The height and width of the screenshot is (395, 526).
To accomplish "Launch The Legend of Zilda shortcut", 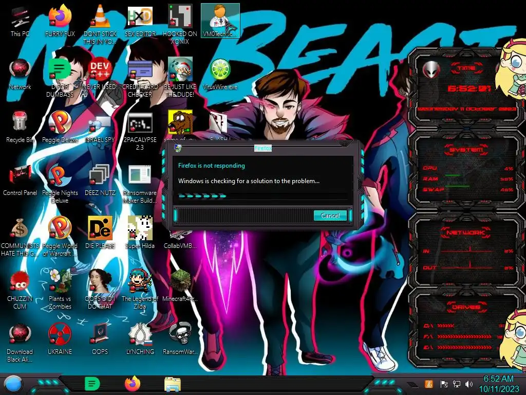I will (140, 290).
